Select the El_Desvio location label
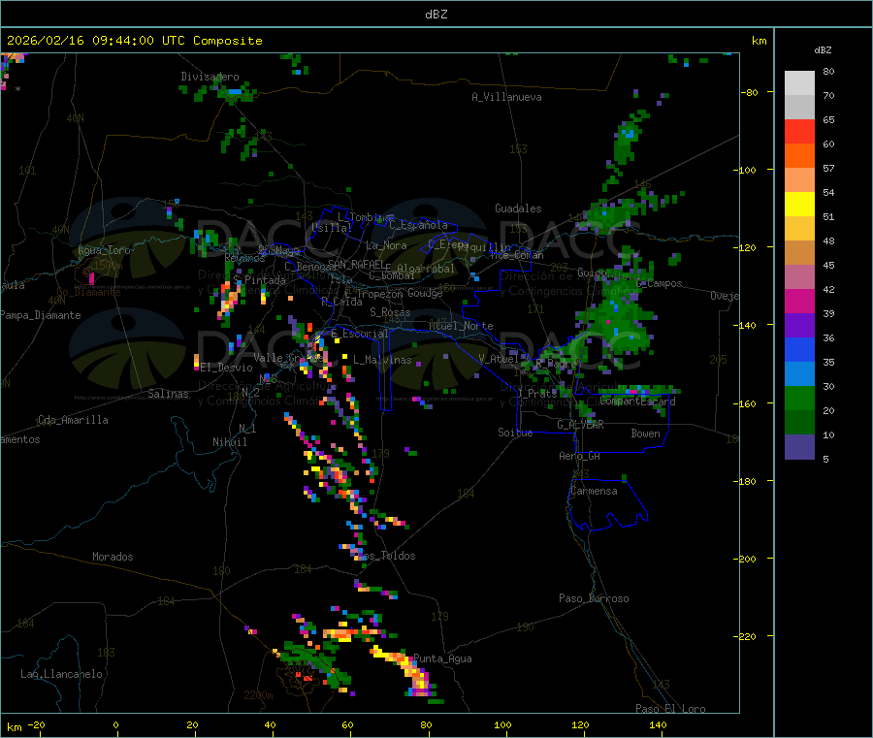The width and height of the screenshot is (873, 738). [x=227, y=368]
